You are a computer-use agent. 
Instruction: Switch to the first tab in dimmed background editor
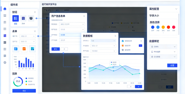(x=57, y=10)
